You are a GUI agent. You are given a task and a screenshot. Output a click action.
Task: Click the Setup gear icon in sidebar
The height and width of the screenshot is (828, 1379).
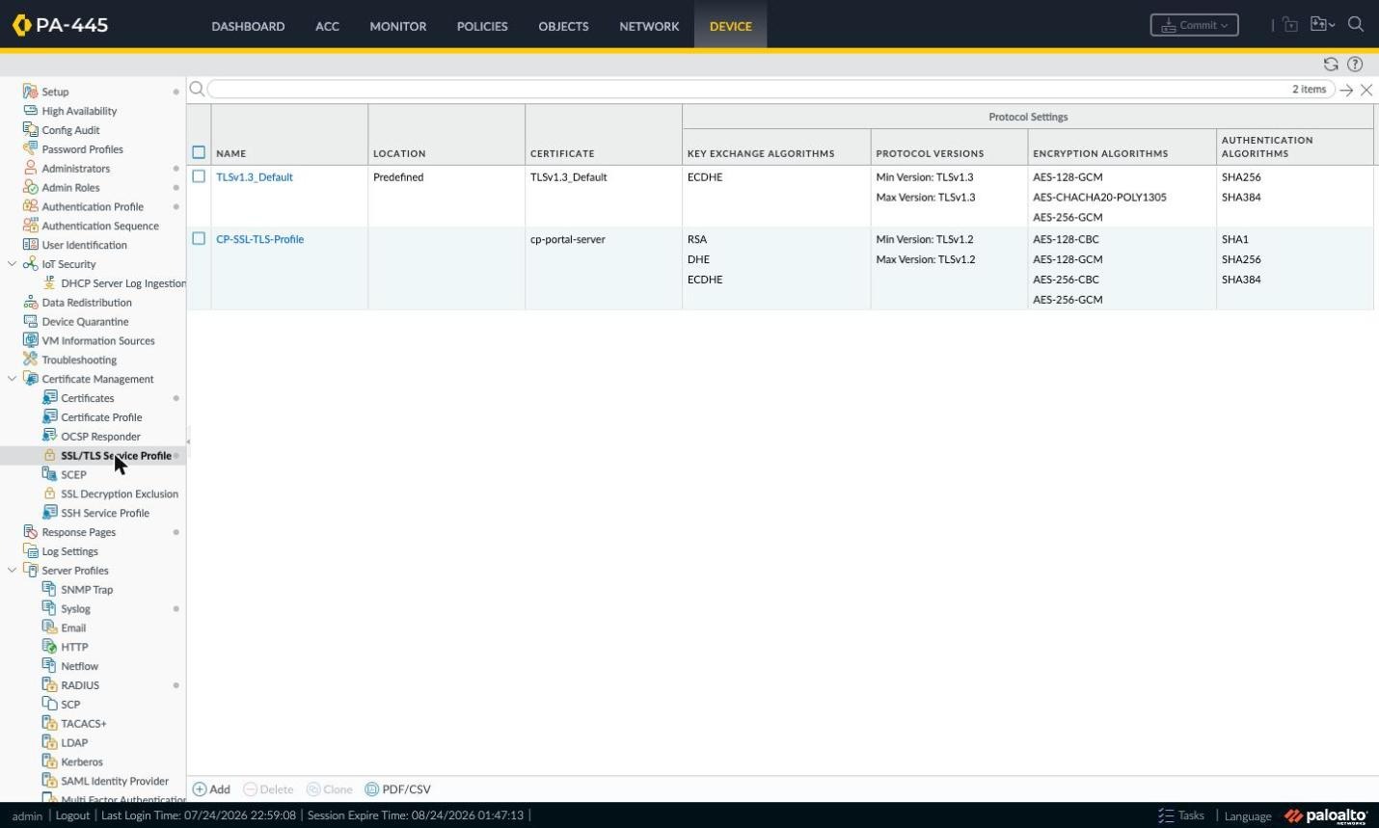[30, 92]
